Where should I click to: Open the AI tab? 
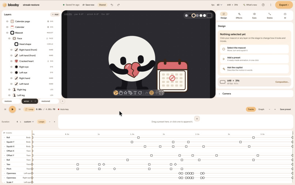click(285, 16)
